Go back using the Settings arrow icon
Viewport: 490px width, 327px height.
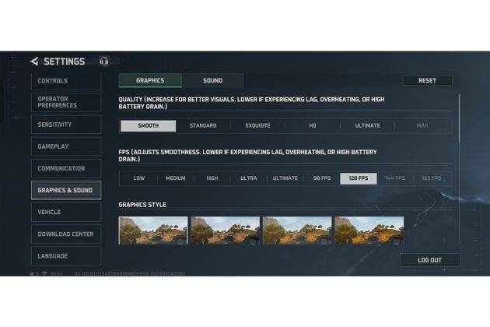[x=35, y=62]
